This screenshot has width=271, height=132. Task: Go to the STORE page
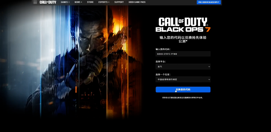tap(90, 2)
